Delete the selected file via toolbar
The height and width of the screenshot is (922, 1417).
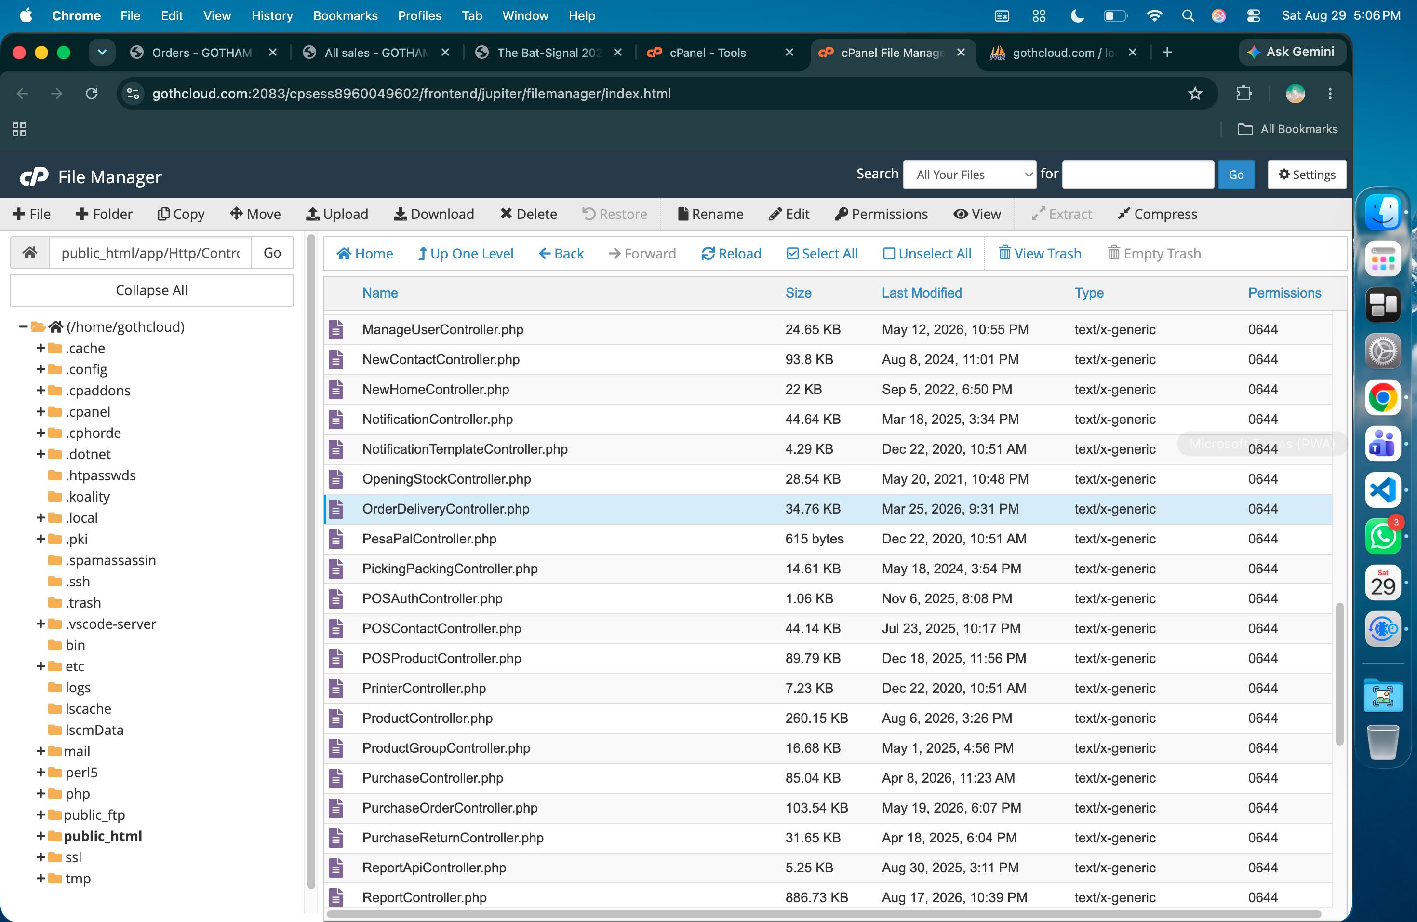point(528,214)
